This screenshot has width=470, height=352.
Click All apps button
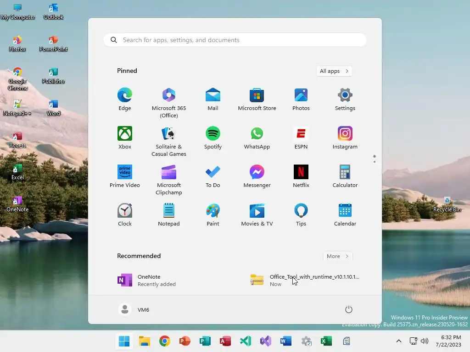(x=334, y=71)
